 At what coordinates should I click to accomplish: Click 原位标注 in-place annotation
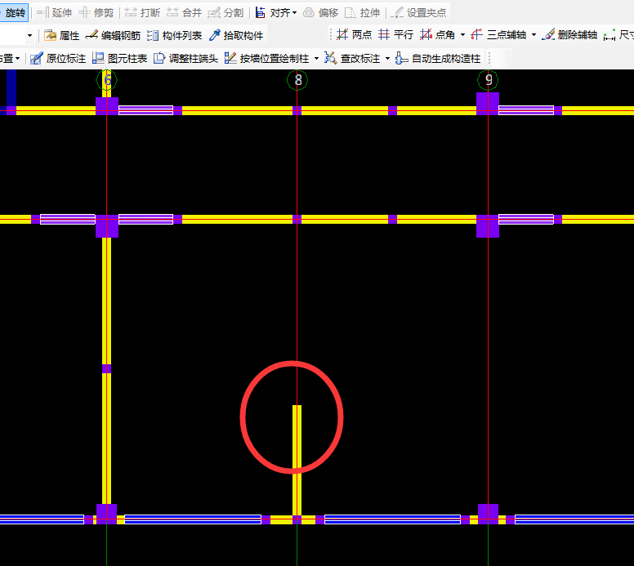click(x=58, y=59)
